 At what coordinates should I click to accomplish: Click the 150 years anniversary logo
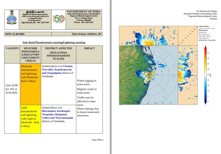pyautogui.click(x=58, y=19)
